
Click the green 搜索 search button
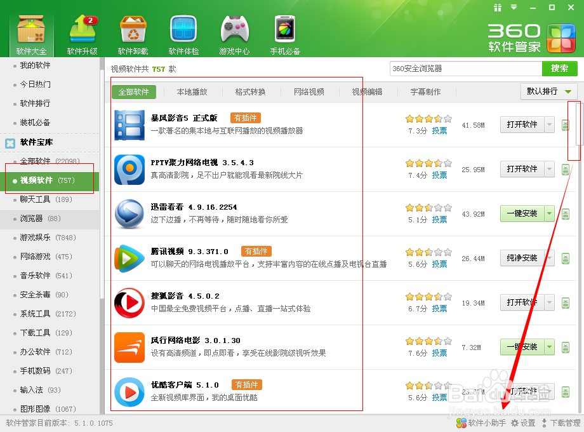point(559,68)
